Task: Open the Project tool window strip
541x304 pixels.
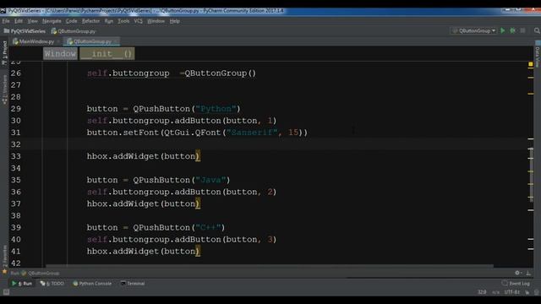Action: pyautogui.click(x=4, y=52)
